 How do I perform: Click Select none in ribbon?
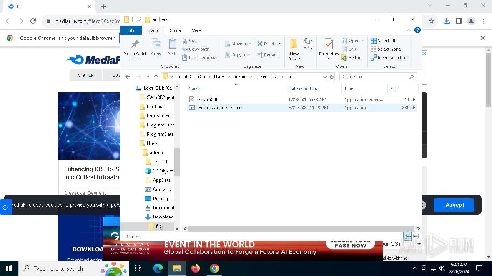tap(386, 49)
